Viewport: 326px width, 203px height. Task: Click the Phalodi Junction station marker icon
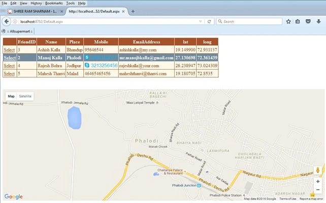click(x=199, y=185)
